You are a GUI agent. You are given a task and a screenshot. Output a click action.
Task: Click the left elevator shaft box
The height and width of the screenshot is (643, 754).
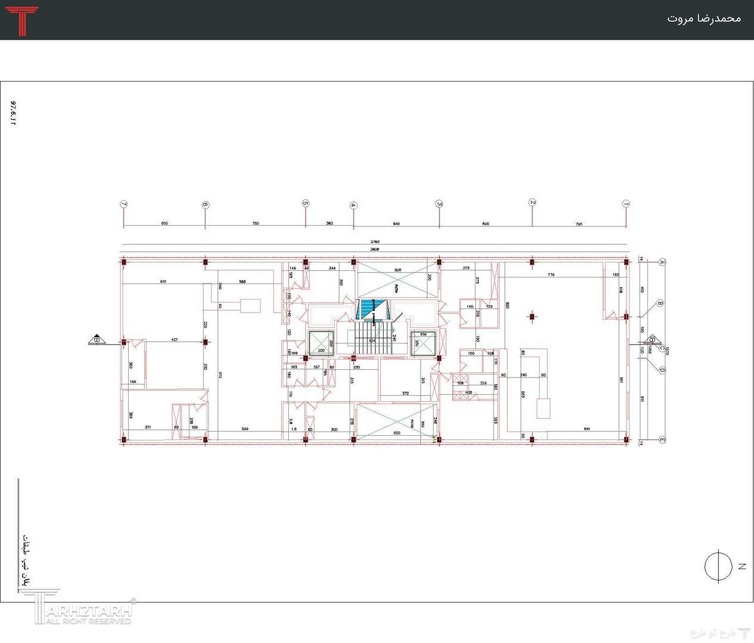321,343
